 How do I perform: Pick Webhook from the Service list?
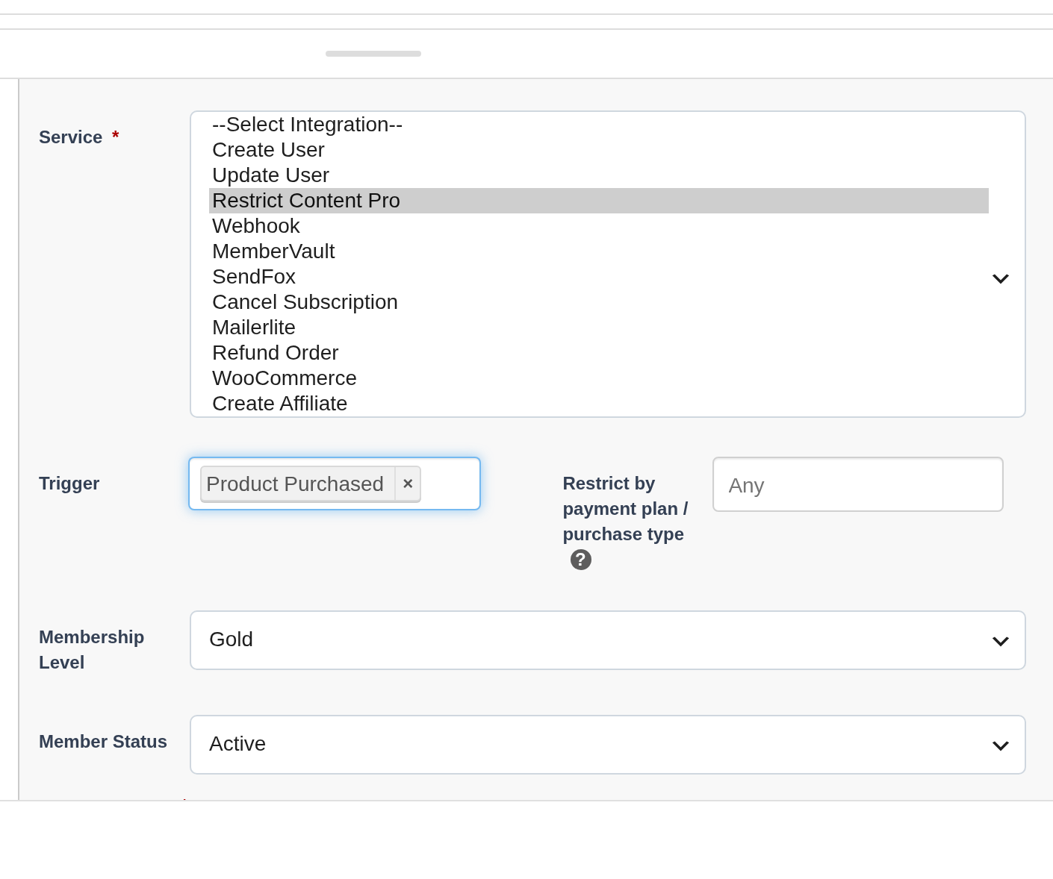599,226
